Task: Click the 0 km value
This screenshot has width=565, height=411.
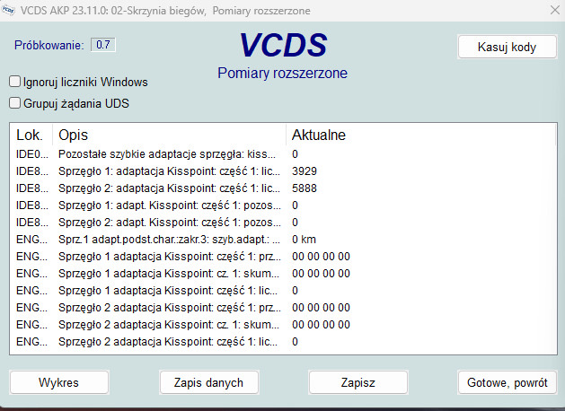Action: point(304,240)
